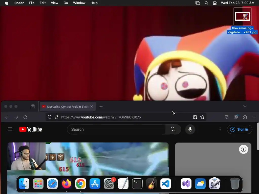Viewport: 259px width, 194px height.
Task: Open the File menu
Action: point(32,3)
